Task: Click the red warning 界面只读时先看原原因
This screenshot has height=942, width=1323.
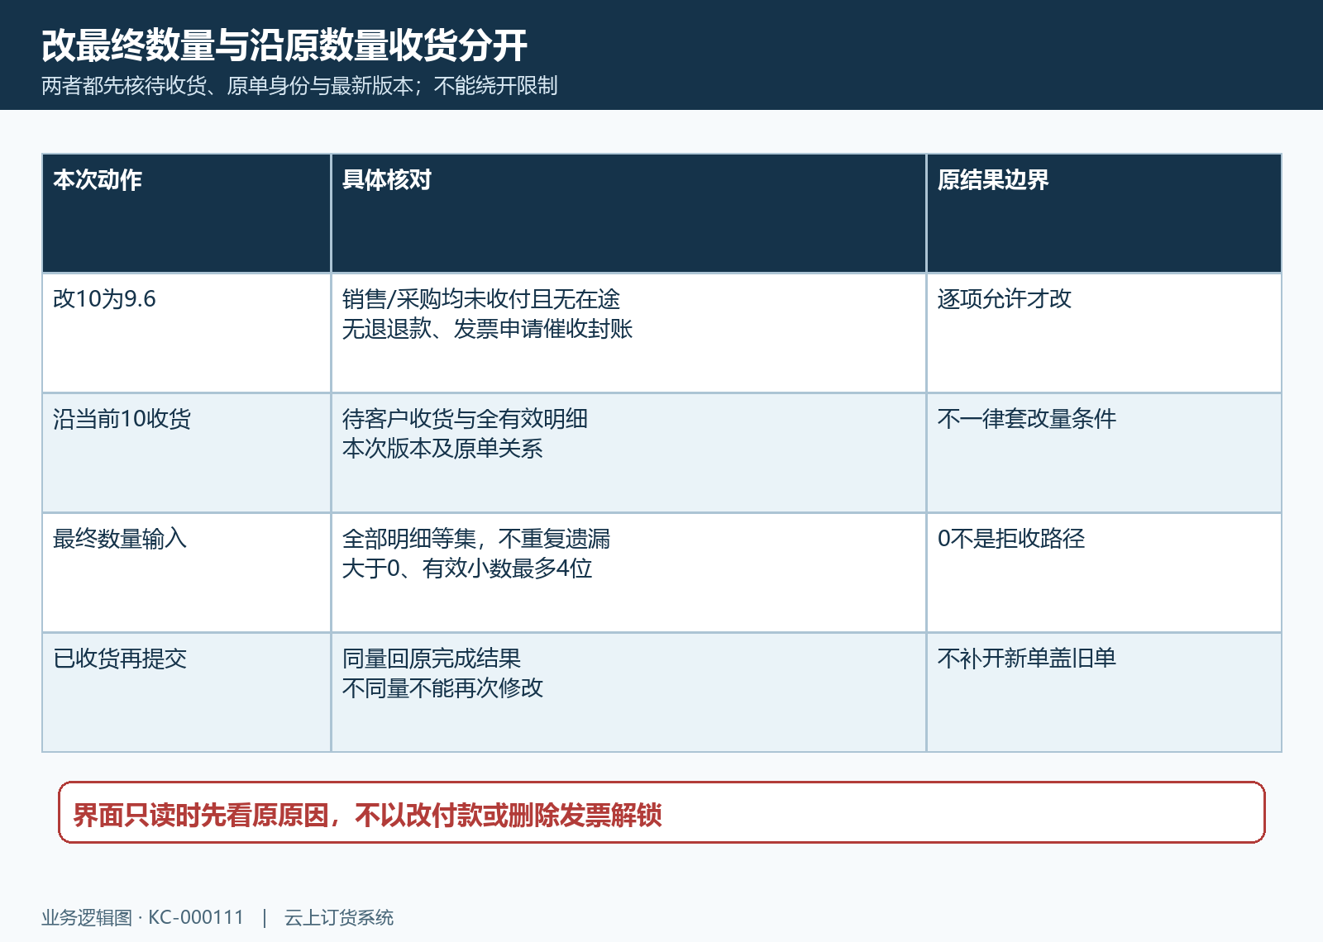Action: click(x=661, y=812)
